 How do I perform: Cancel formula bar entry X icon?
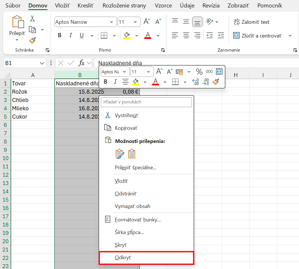click(61, 63)
